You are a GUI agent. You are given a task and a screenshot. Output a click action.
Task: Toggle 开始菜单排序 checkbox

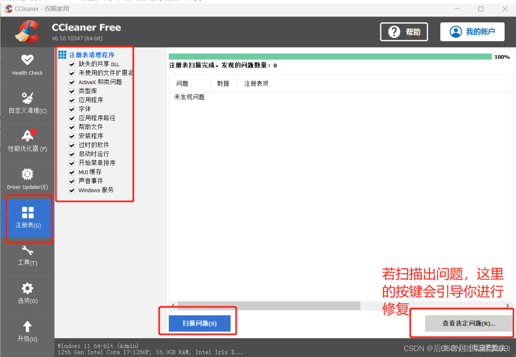click(72, 163)
